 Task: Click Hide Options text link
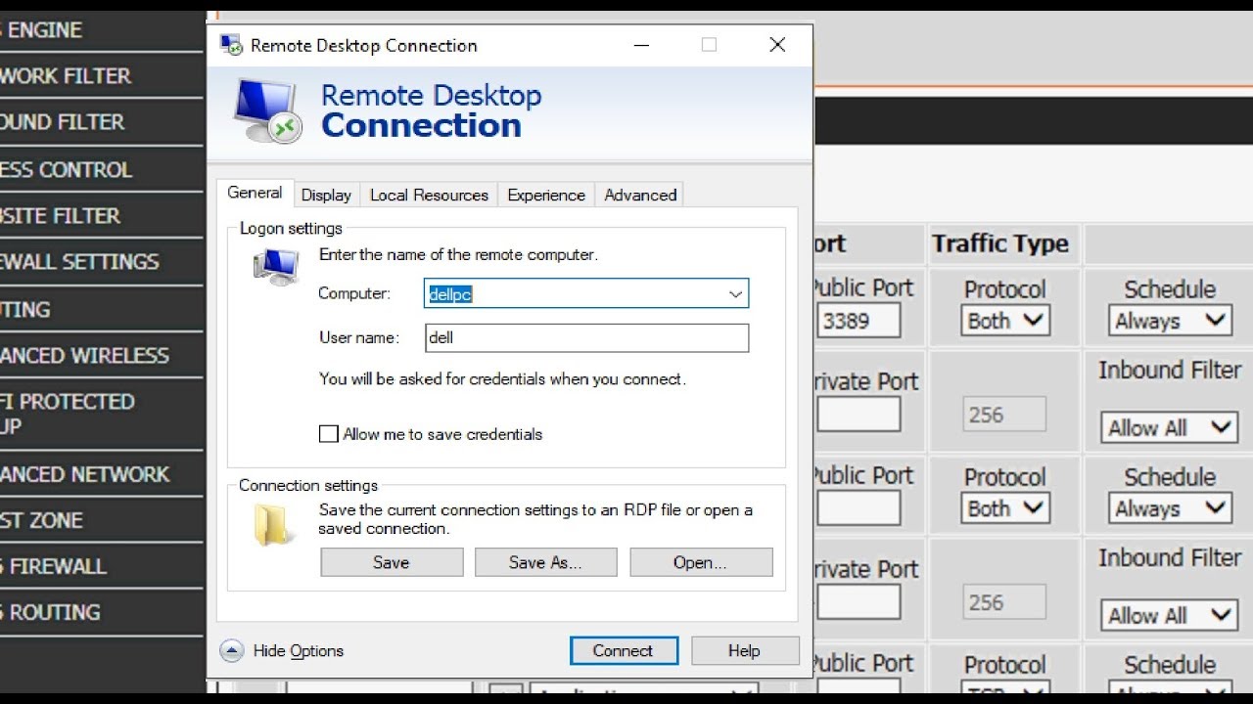pos(299,651)
